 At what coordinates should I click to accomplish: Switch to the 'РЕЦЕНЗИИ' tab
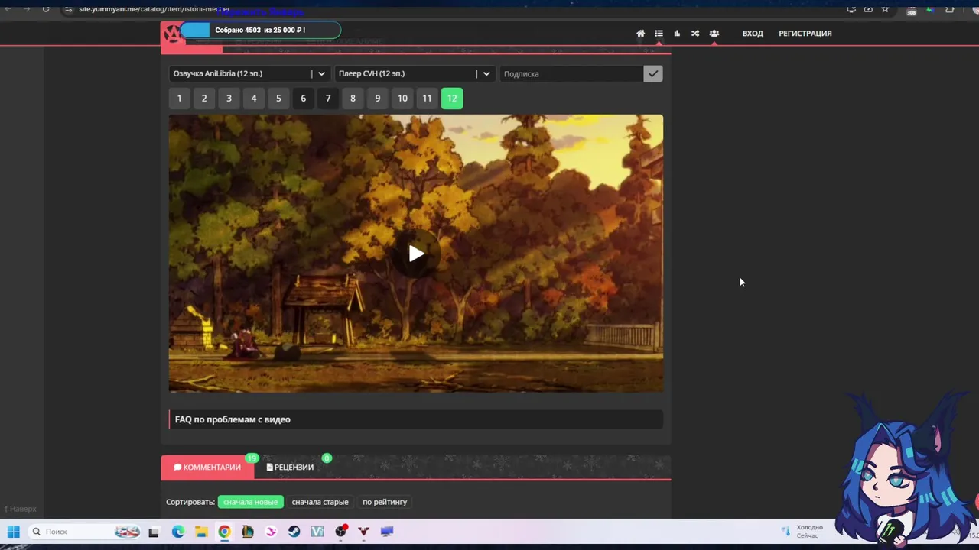[290, 467]
